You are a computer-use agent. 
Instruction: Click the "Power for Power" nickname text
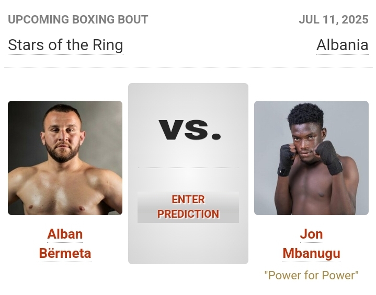311,275
